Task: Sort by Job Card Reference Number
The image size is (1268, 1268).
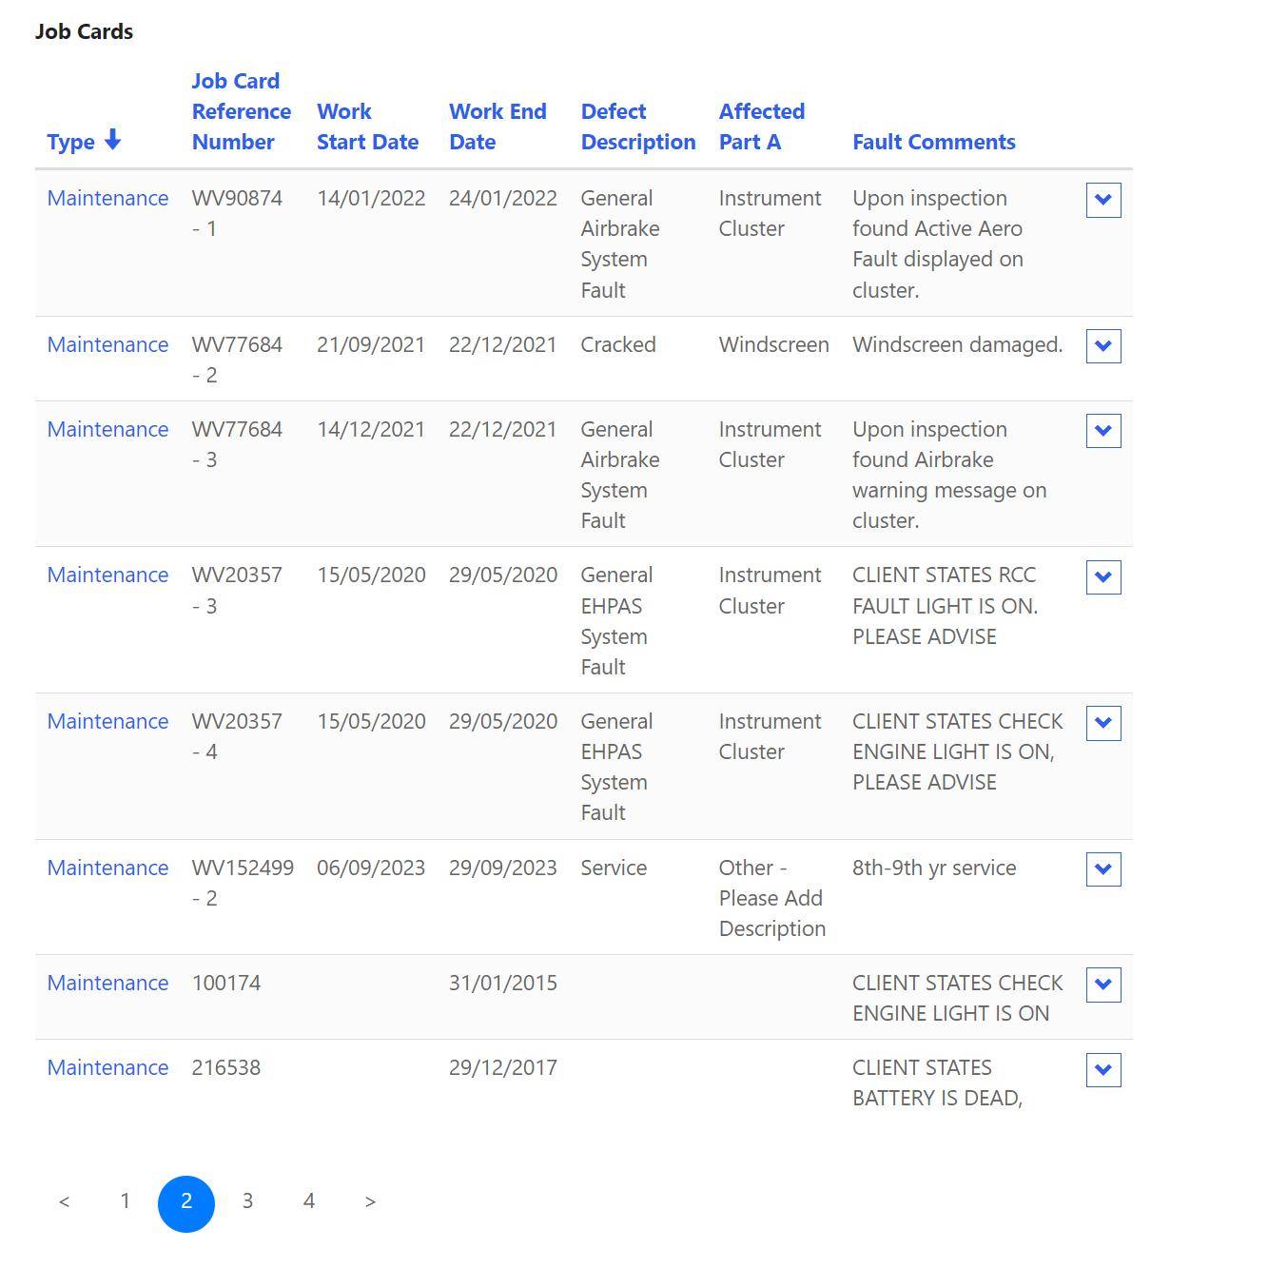Action: pos(241,111)
